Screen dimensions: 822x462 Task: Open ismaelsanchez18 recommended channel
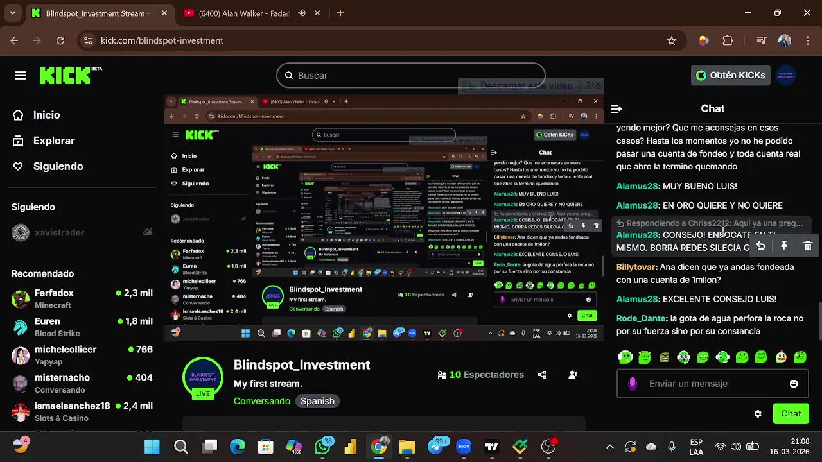tap(83, 412)
